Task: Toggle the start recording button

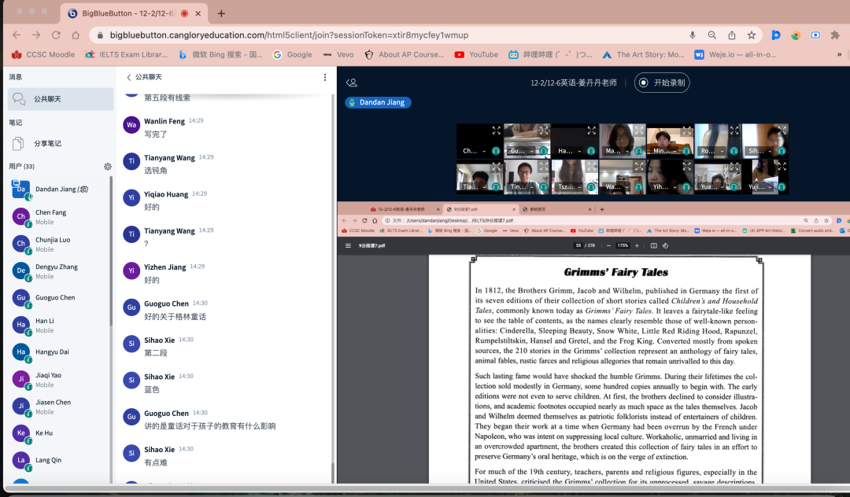Action: tap(662, 83)
